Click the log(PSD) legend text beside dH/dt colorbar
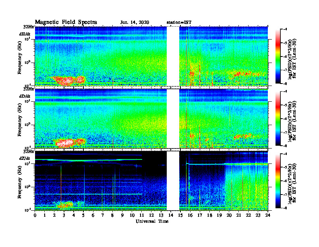 click(x=292, y=59)
